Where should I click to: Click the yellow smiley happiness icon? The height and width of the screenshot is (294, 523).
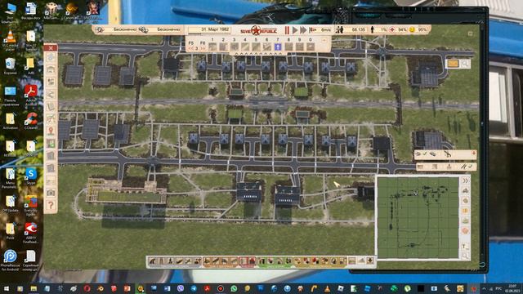(x=412, y=29)
